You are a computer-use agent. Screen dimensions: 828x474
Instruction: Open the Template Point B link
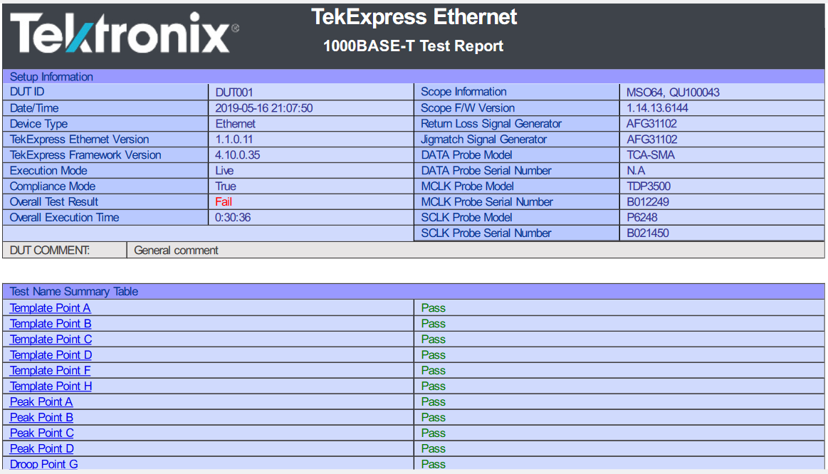50,324
